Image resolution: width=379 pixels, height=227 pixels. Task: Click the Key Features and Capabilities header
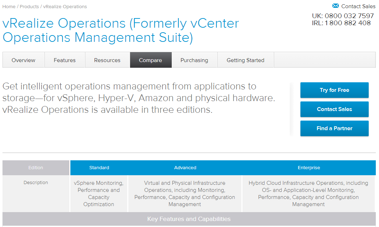click(189, 219)
